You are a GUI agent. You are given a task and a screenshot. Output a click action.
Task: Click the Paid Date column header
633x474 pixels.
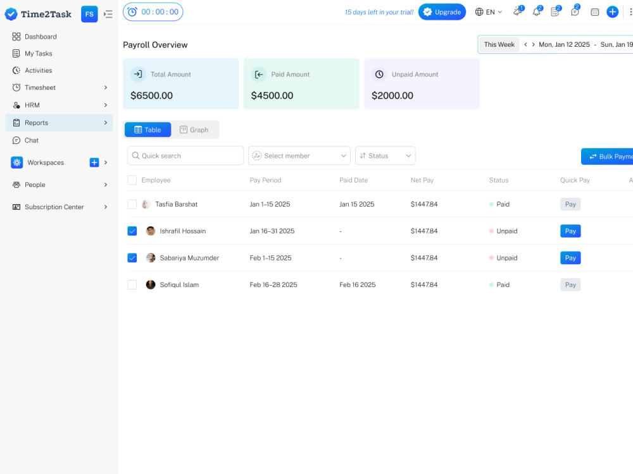click(x=354, y=180)
